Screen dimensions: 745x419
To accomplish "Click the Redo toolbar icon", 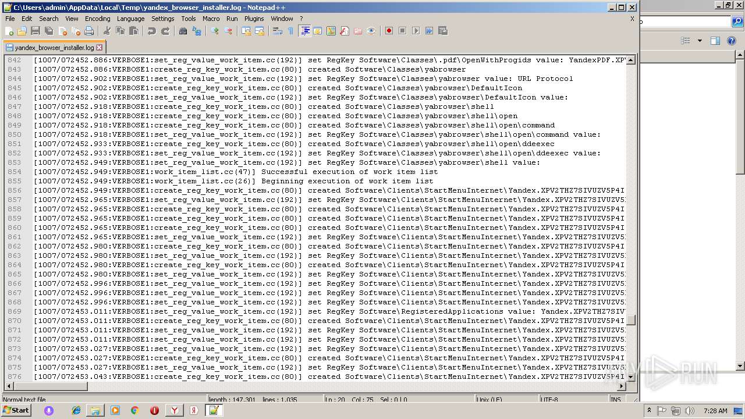I will 165,31.
